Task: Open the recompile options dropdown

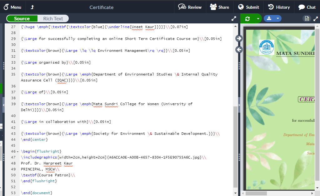Action: (258, 19)
